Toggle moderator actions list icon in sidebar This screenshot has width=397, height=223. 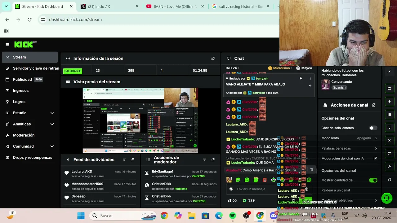point(390,114)
